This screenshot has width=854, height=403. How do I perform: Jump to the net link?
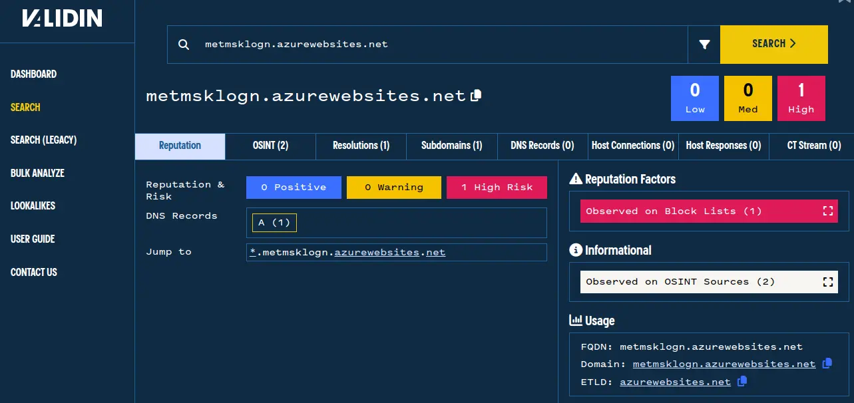(x=436, y=252)
